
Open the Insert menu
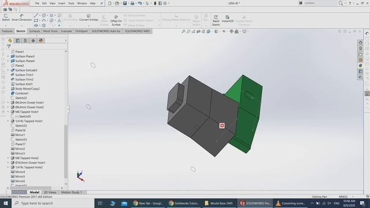[x=62, y=3]
